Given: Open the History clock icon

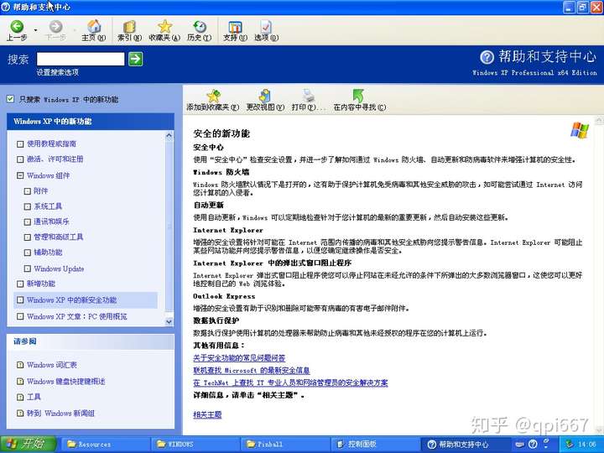Looking at the screenshot, I should click(200, 26).
